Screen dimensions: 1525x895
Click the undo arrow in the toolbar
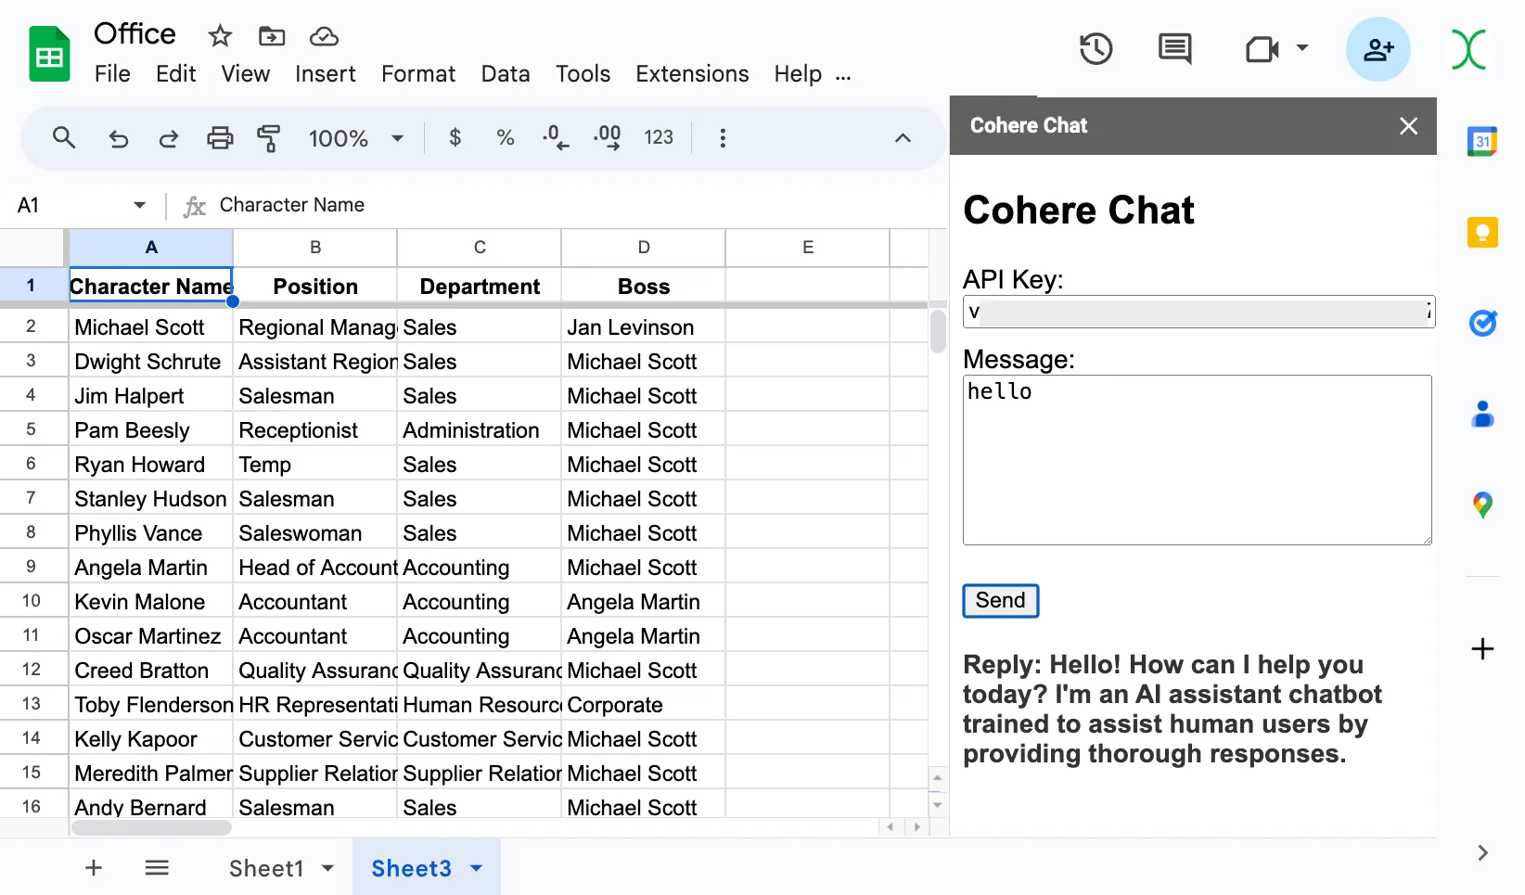point(119,138)
